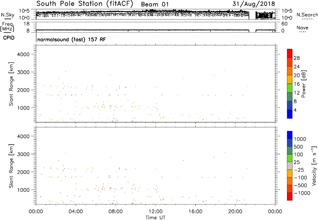
Task: Click the 04:00 time tick label
Action: (x=76, y=212)
